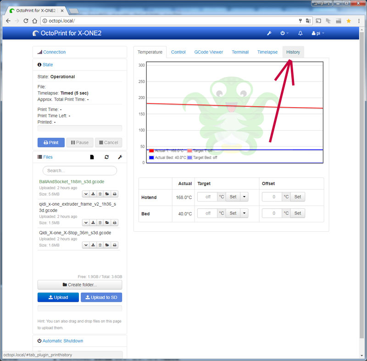Set the Bed offset
Image resolution: width=367 pixels, height=361 pixels.
pos(298,213)
